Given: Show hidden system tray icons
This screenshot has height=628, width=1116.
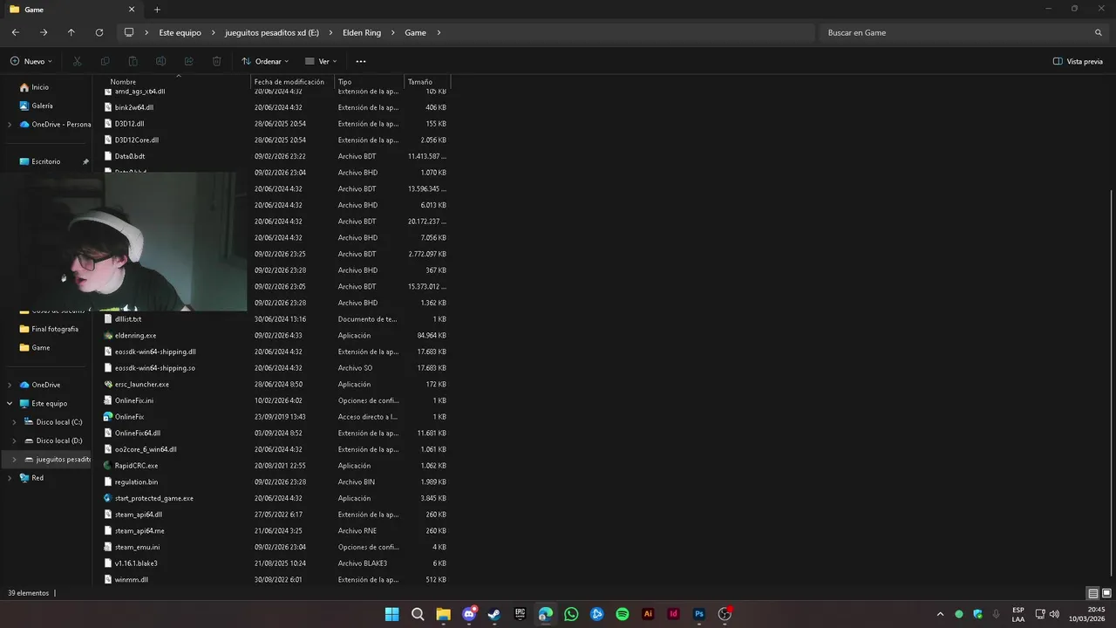Looking at the screenshot, I should 940,614.
